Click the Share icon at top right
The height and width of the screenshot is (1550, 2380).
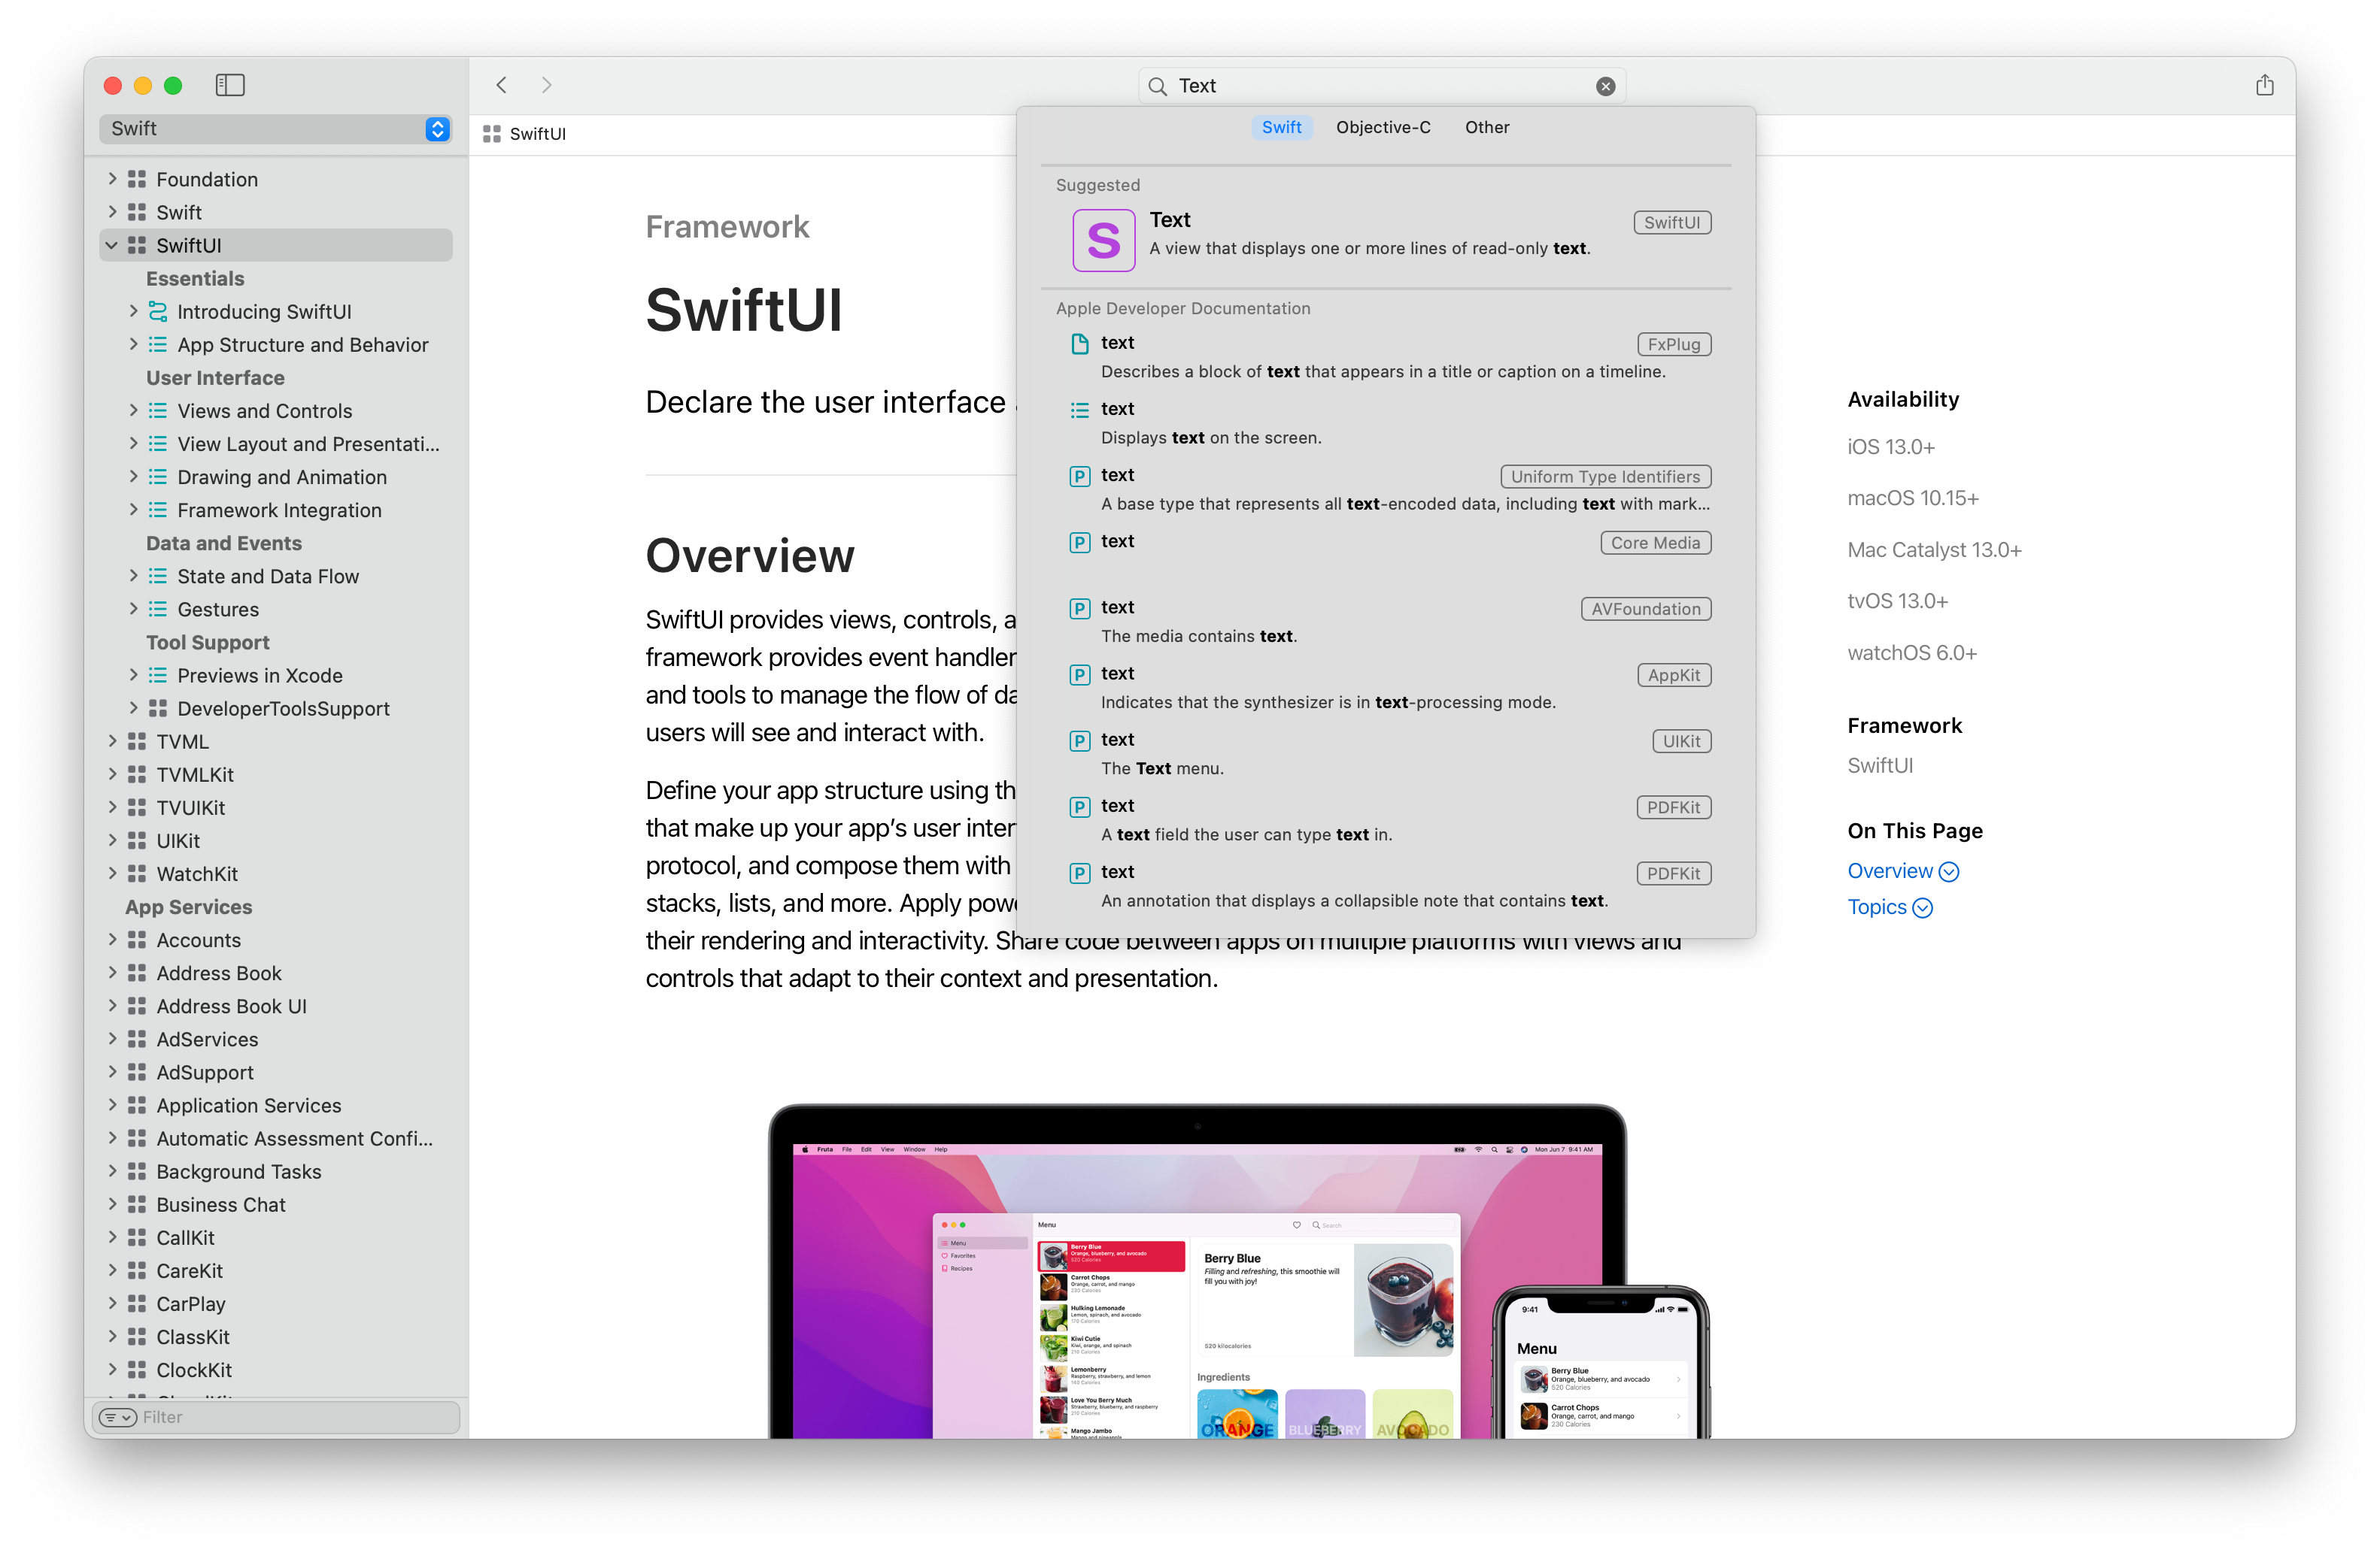click(2264, 85)
